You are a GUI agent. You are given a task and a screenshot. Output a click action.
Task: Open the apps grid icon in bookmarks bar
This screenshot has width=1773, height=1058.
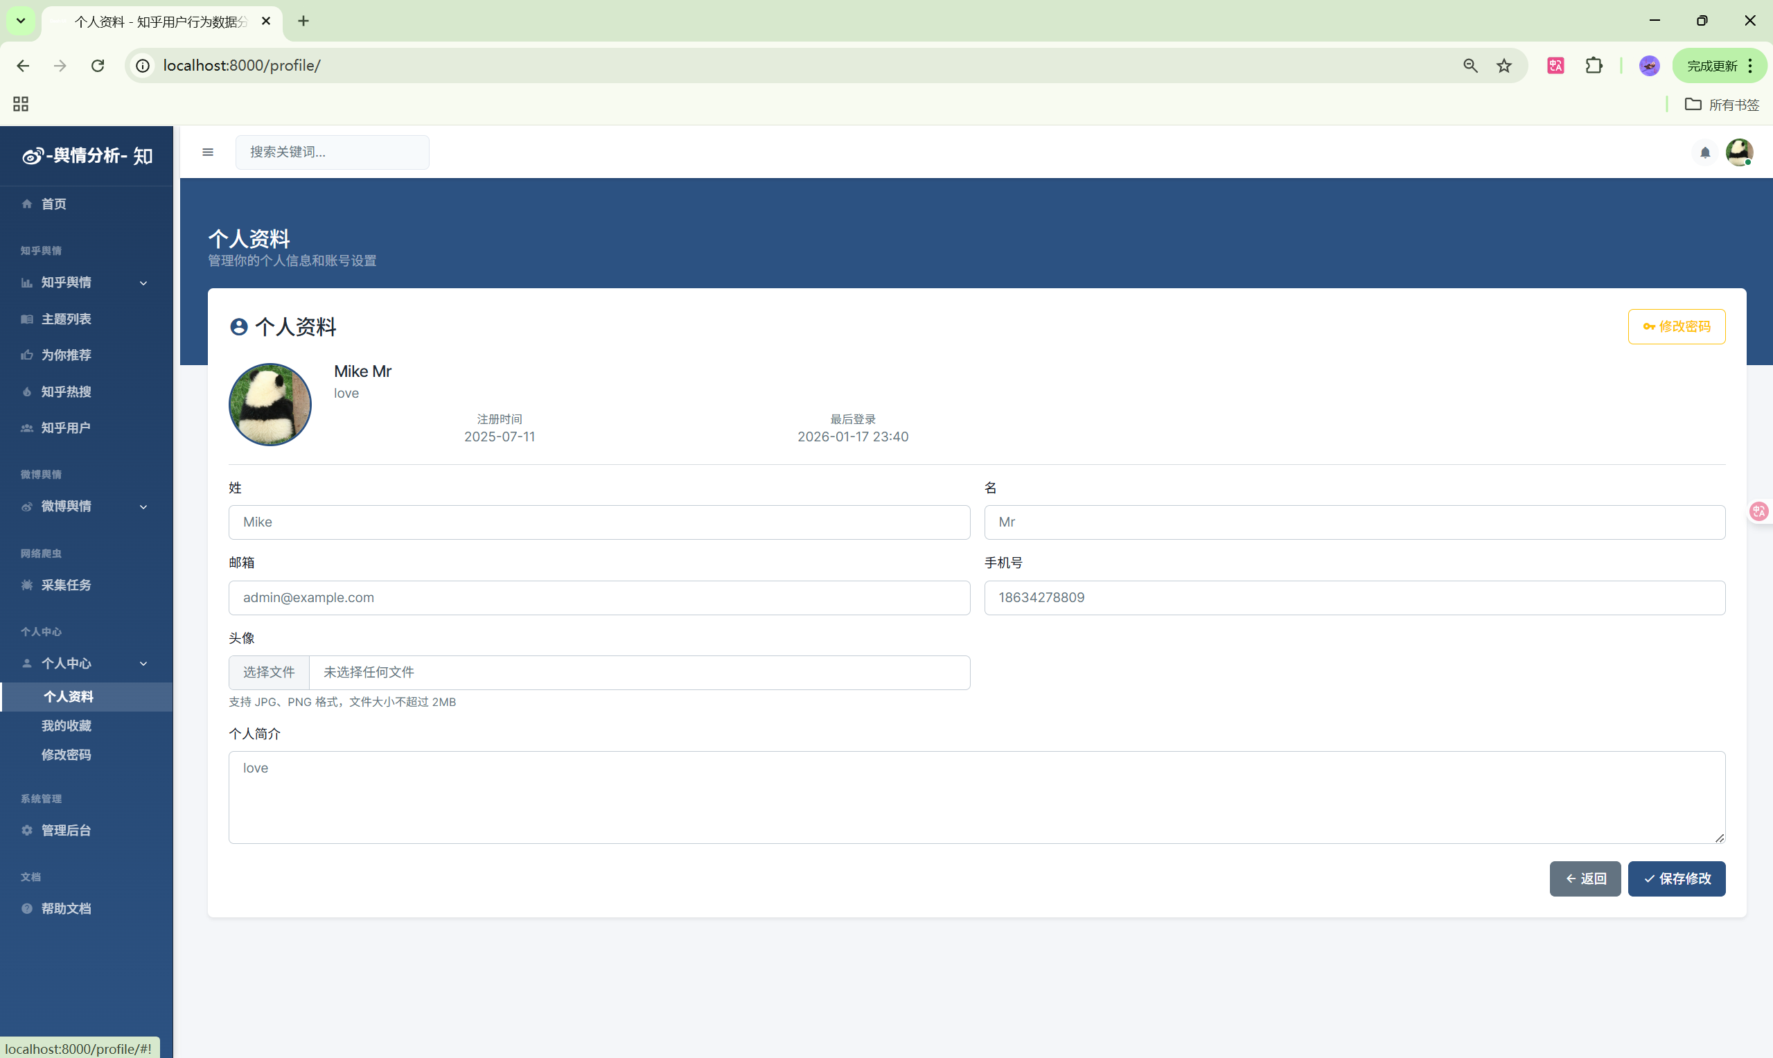click(21, 104)
